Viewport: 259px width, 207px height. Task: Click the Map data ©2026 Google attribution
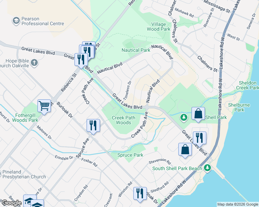click(238, 205)
